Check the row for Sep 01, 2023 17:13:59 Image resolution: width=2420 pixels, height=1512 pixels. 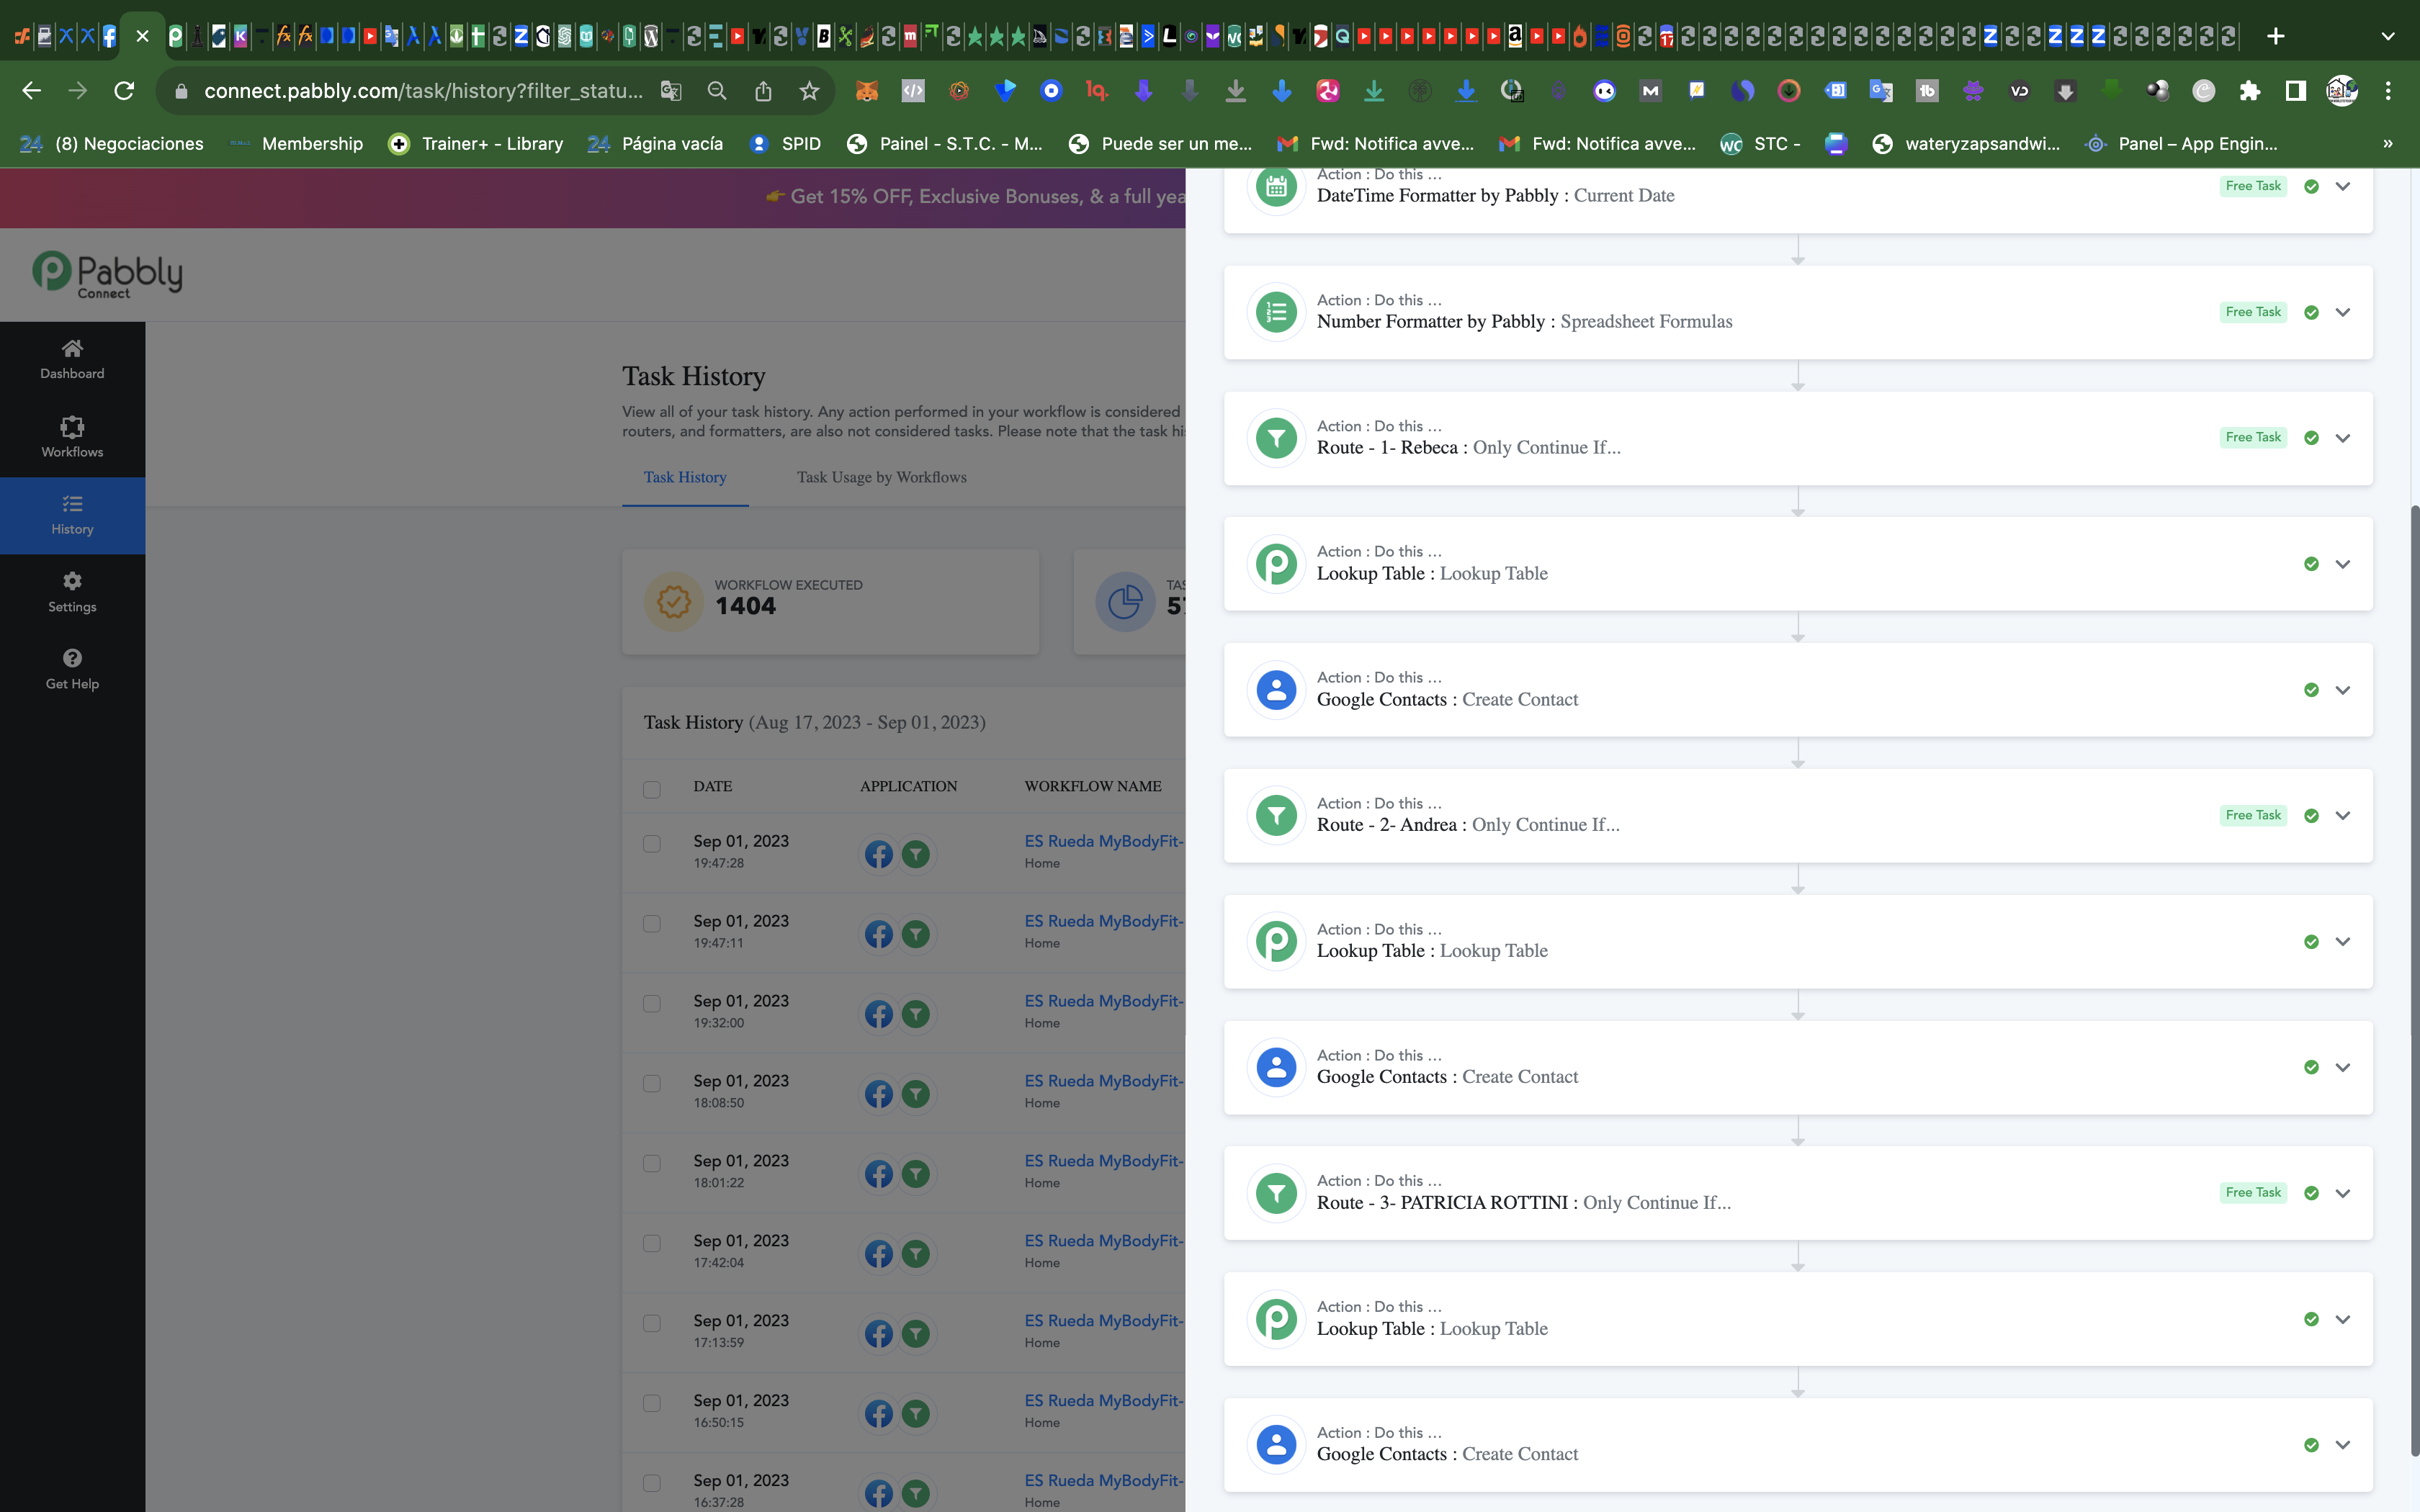(652, 1323)
